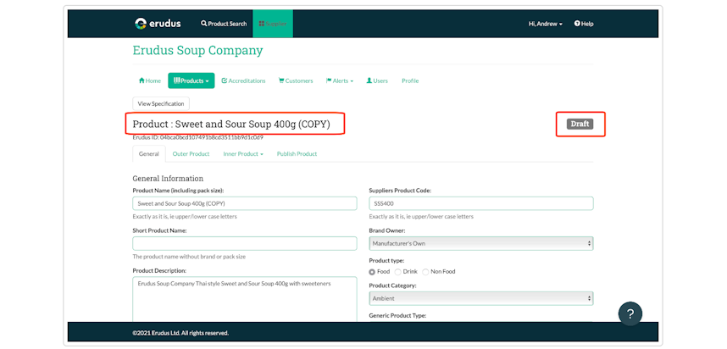Image resolution: width=727 pixels, height=349 pixels.
Task: Click the Short Product Name field
Action: 245,243
